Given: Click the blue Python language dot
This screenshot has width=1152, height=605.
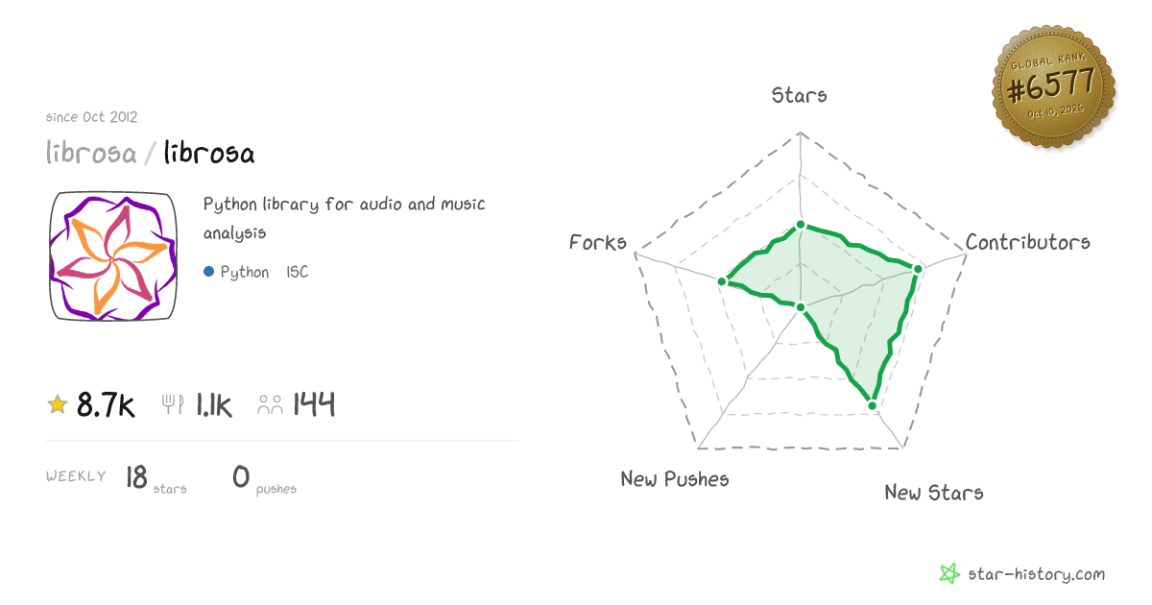Looking at the screenshot, I should (208, 272).
